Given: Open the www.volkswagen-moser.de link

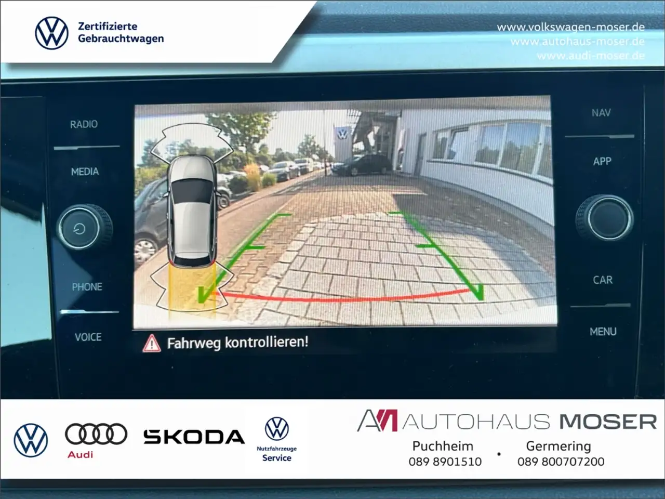Looking at the screenshot, I should click(x=570, y=27).
